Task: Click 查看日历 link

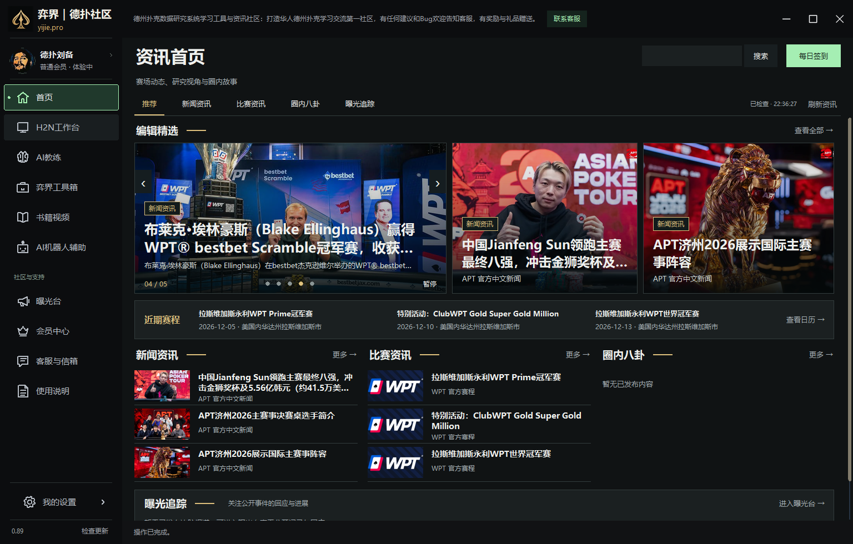Action: click(x=805, y=320)
